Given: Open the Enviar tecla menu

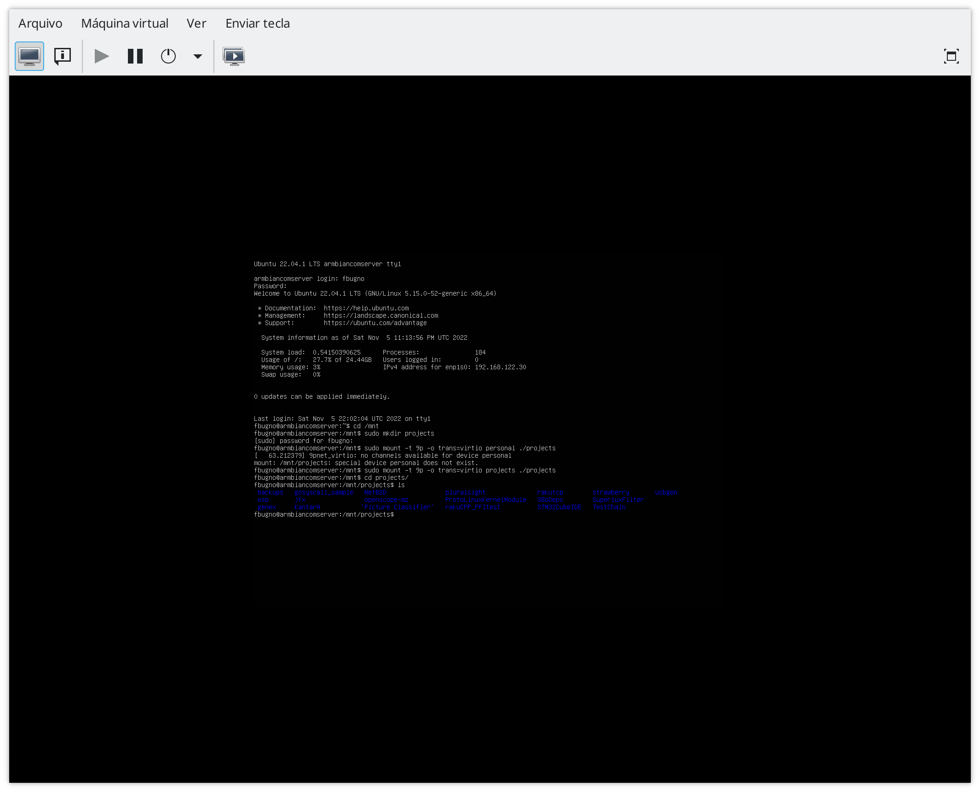Looking at the screenshot, I should pyautogui.click(x=258, y=23).
